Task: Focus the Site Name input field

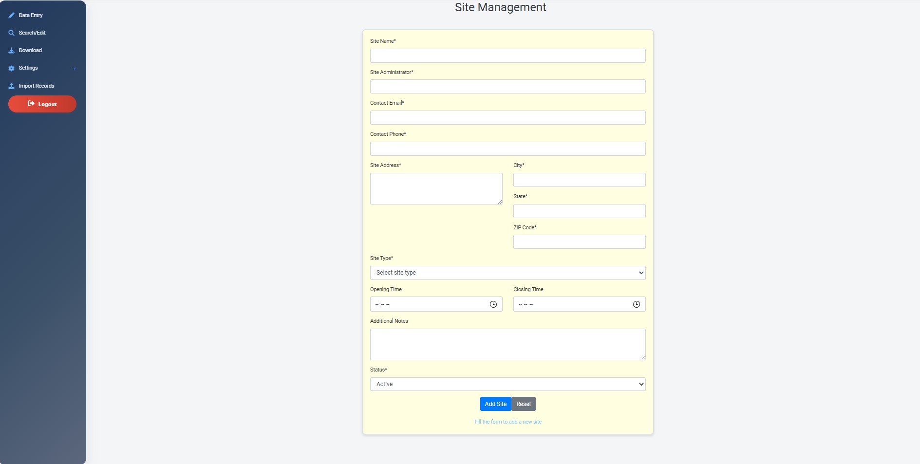Action: pos(507,56)
